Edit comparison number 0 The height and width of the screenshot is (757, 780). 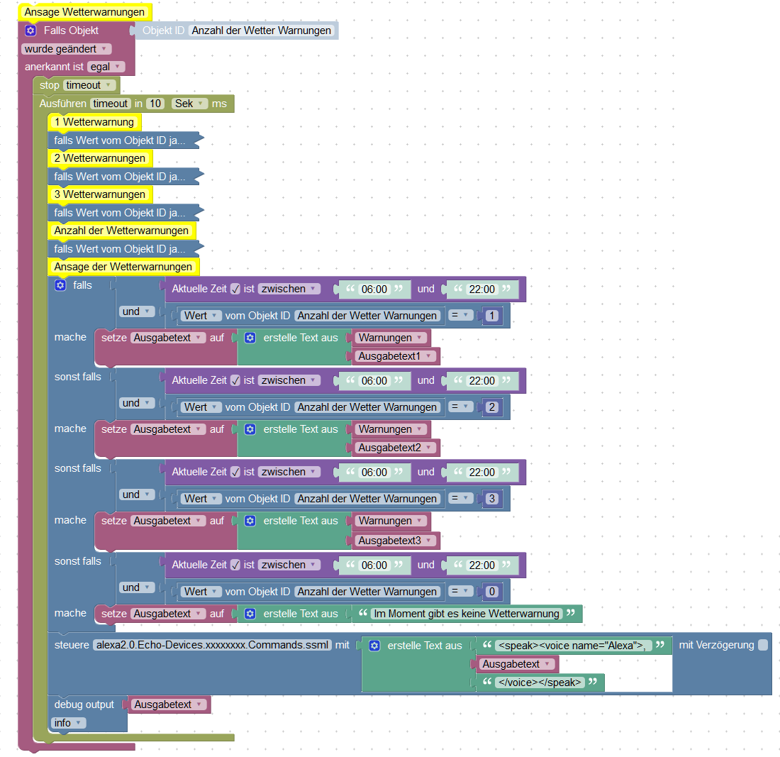(x=492, y=592)
